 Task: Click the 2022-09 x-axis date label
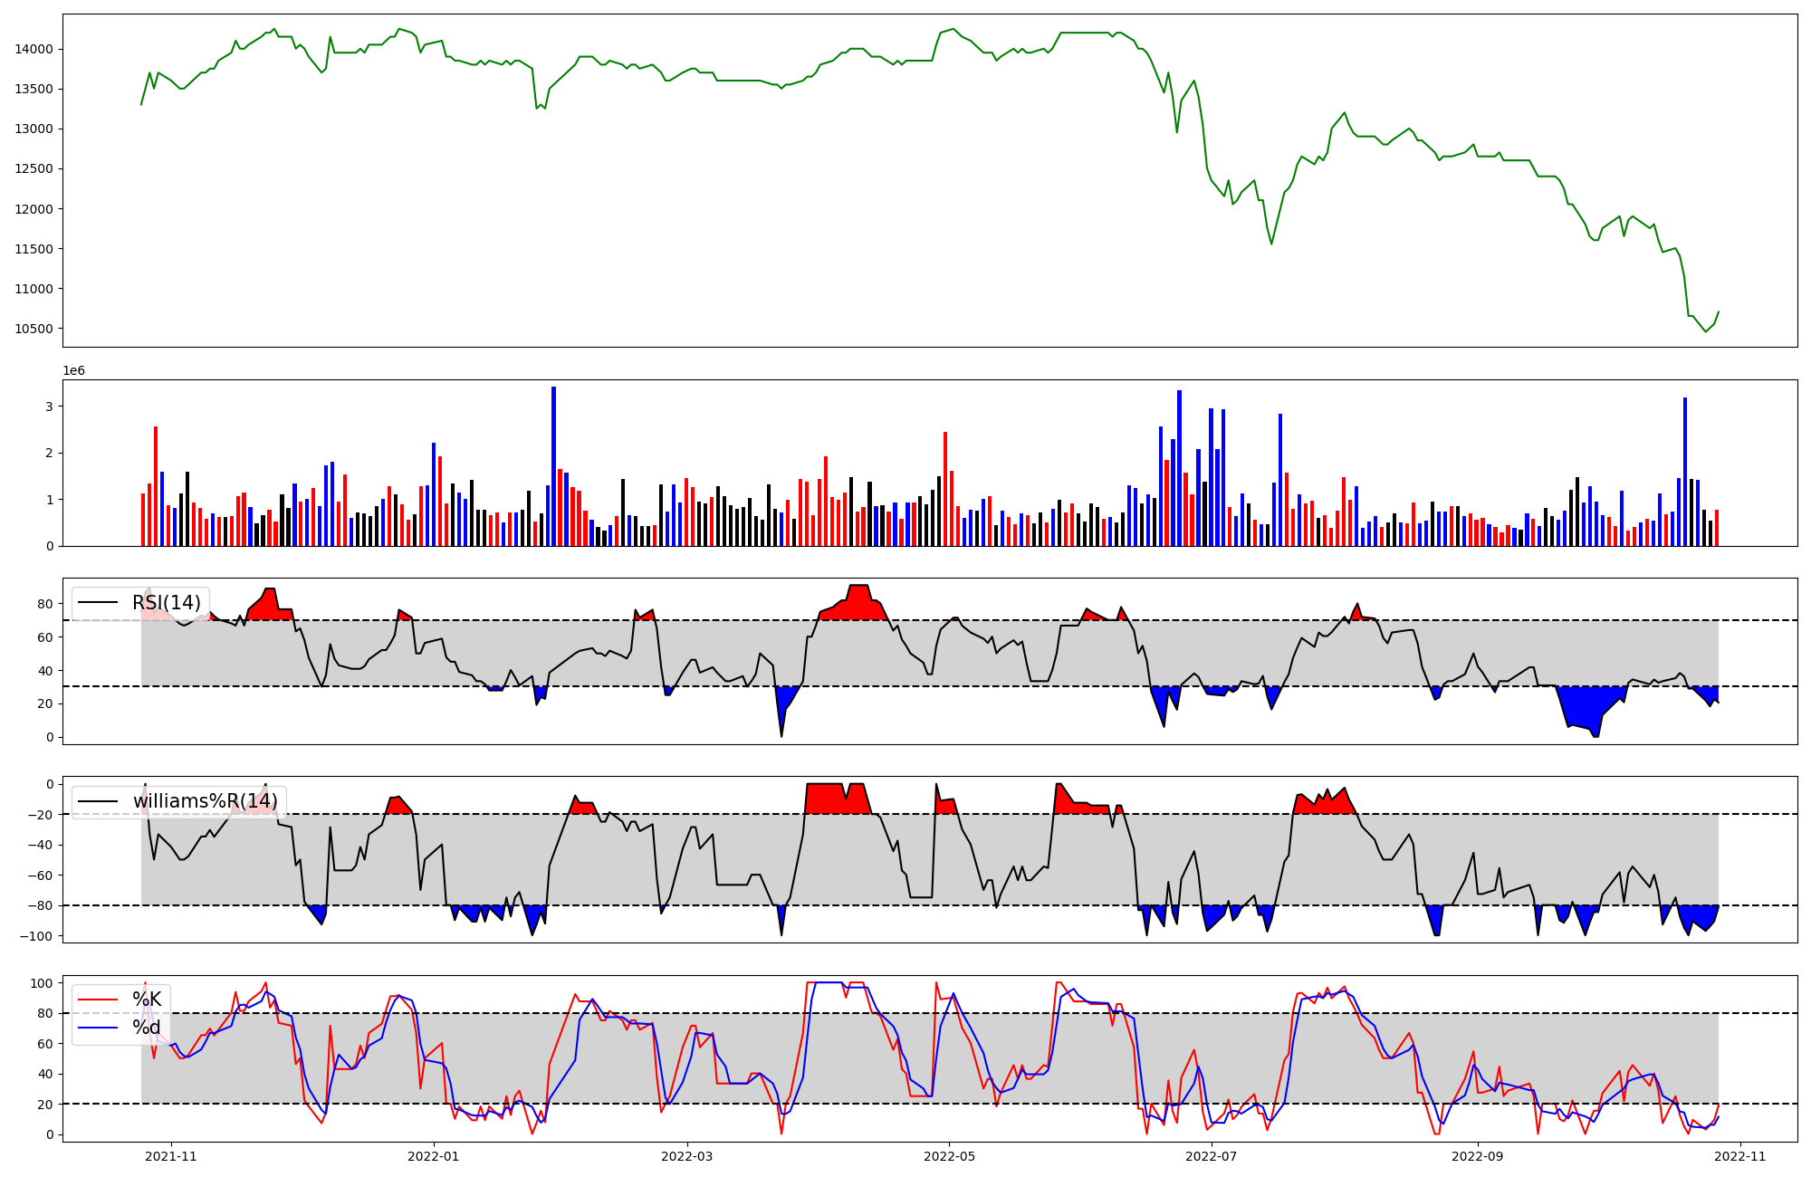click(x=1478, y=1156)
